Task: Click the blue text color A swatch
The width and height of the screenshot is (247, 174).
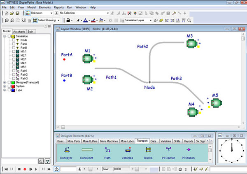Action: tap(85, 20)
